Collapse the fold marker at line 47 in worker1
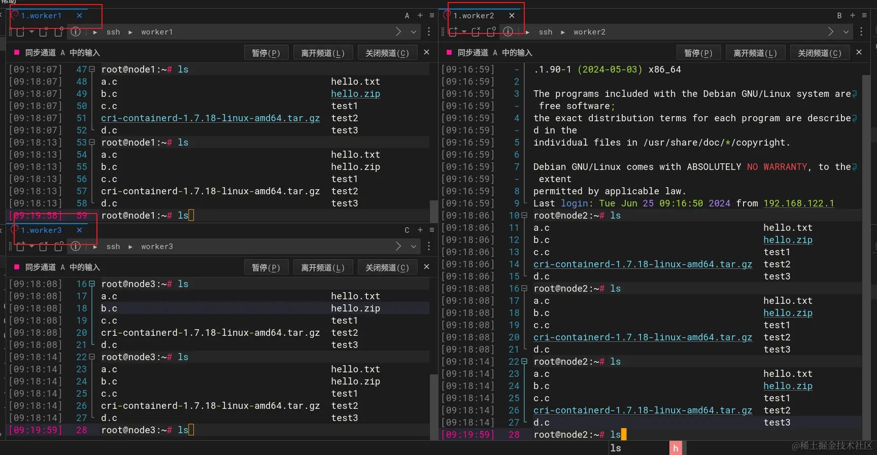This screenshot has width=877, height=455. click(92, 69)
